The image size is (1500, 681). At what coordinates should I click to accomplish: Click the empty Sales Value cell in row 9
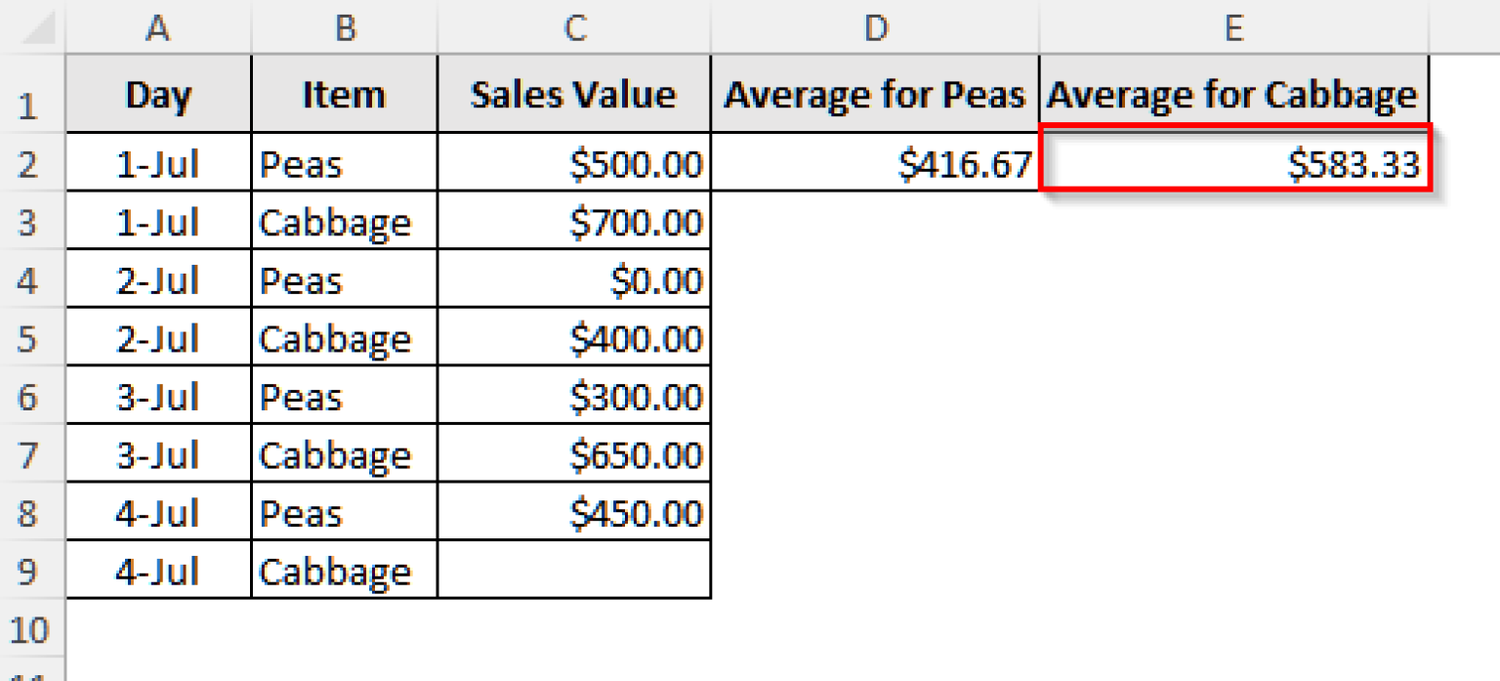coord(574,572)
